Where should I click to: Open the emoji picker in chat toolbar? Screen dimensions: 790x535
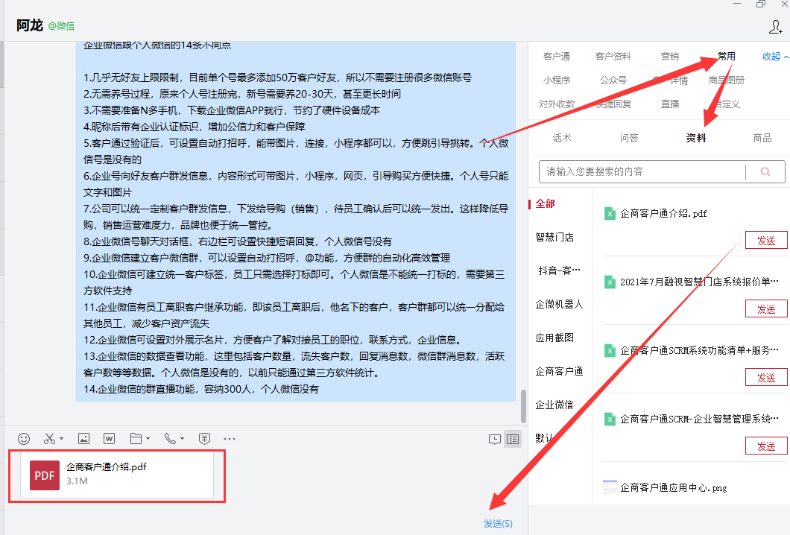coord(24,439)
